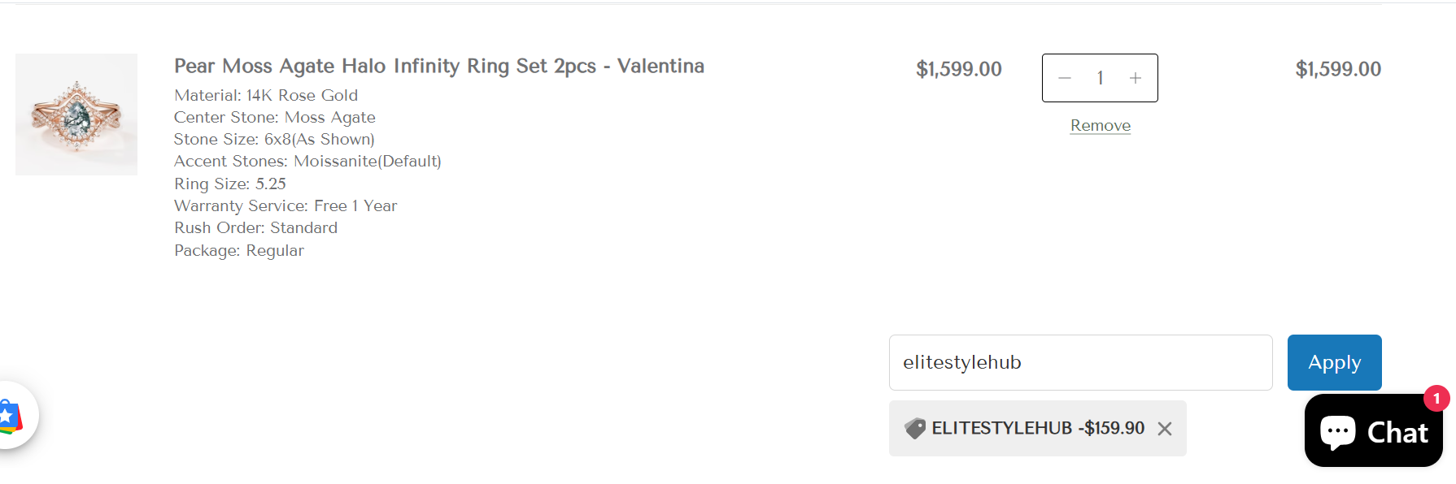Click the chat notification badge

(x=1436, y=398)
